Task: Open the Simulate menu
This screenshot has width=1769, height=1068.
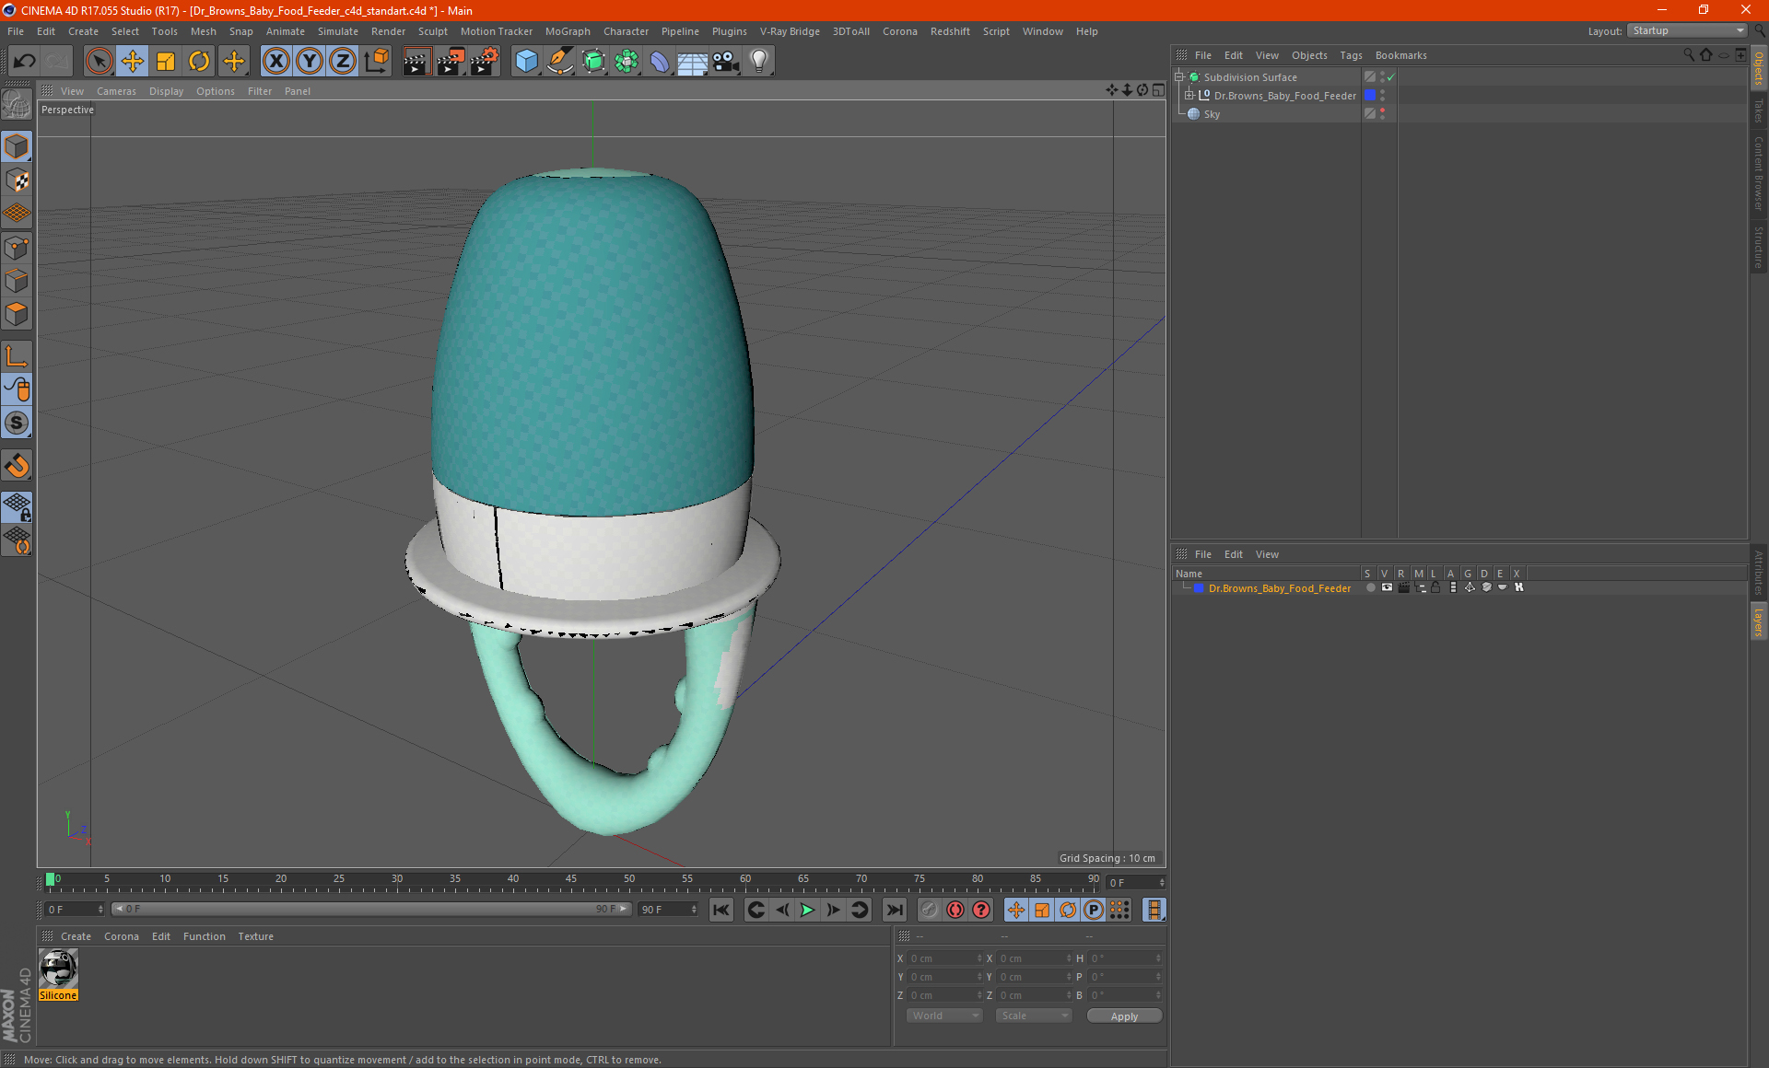Action: point(338,31)
